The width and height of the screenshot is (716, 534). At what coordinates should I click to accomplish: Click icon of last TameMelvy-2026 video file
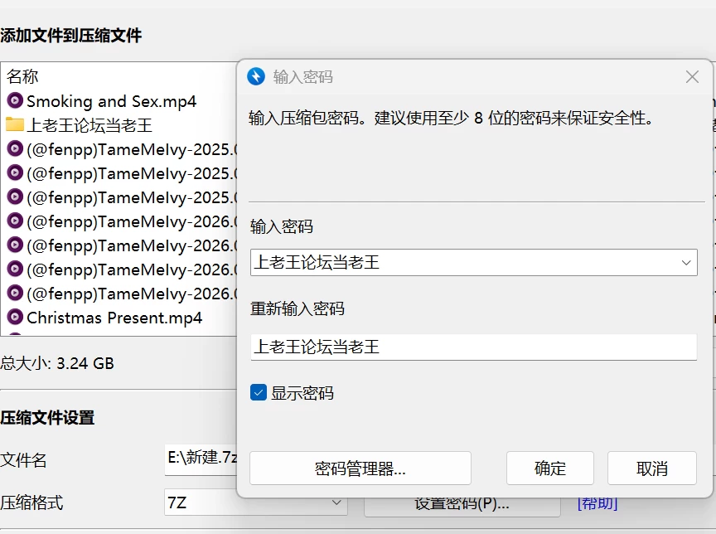tap(15, 293)
